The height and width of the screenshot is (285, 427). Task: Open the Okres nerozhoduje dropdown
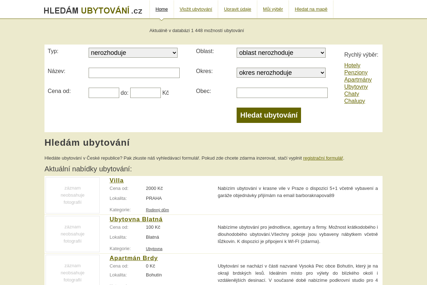[281, 72]
